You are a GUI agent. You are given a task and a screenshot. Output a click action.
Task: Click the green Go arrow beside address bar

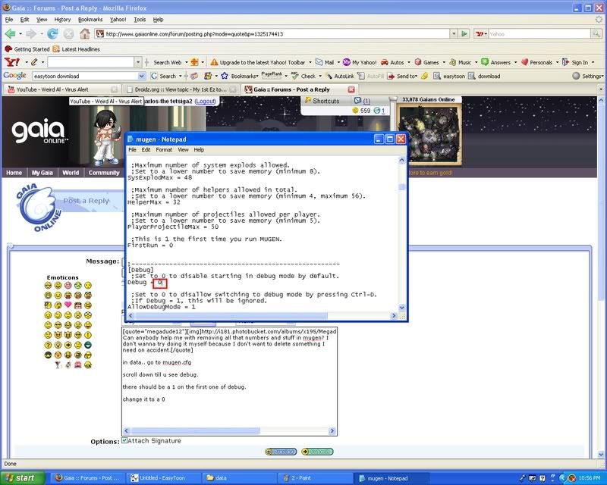[x=464, y=34]
